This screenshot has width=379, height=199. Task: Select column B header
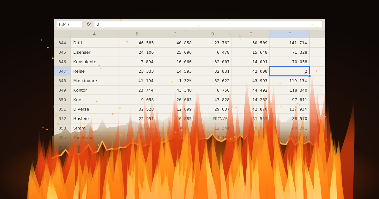click(137, 34)
